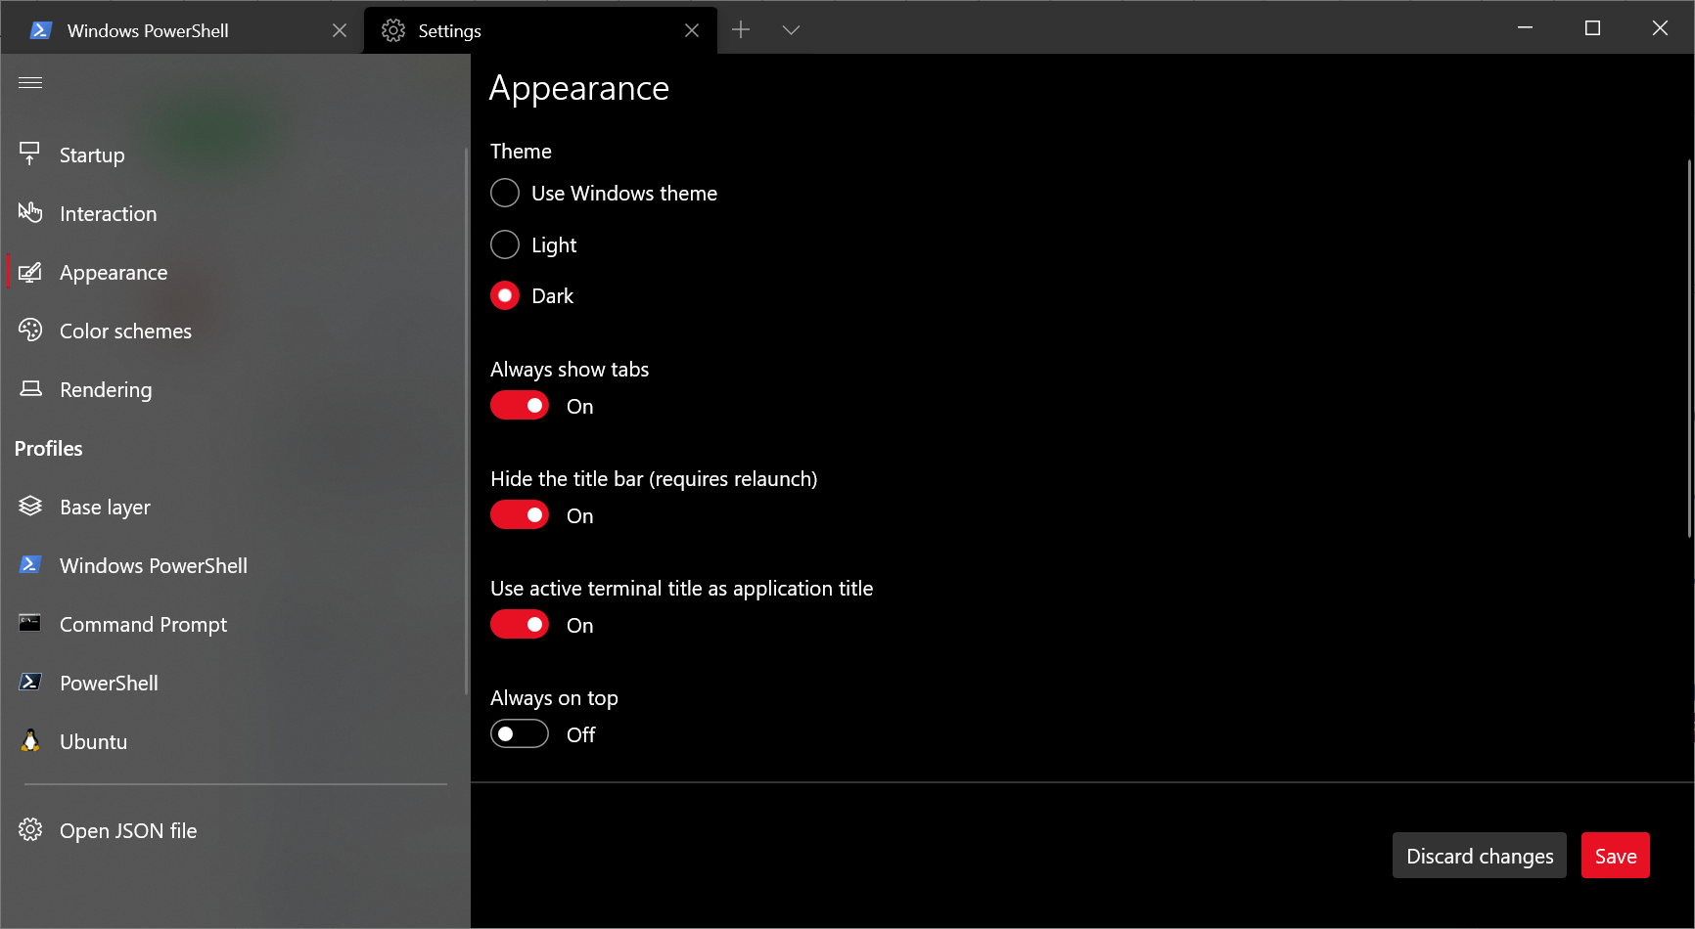The height and width of the screenshot is (929, 1695).
Task: Click the sidebar vertical scrollbar
Action: tap(466, 420)
